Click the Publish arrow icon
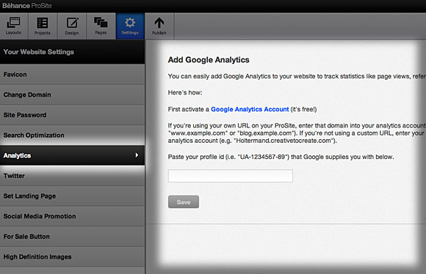The image size is (426, 274). pyautogui.click(x=159, y=23)
